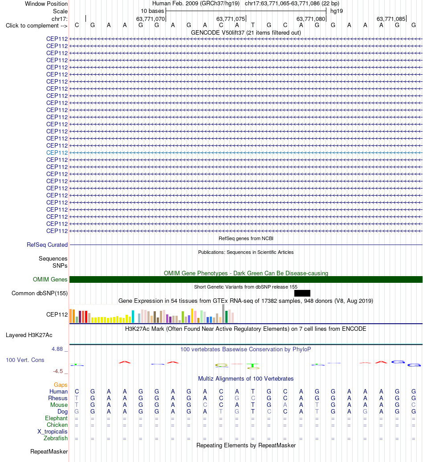Click the Zebrafish alignment row label
The width and height of the screenshot is (423, 462).
click(x=56, y=438)
